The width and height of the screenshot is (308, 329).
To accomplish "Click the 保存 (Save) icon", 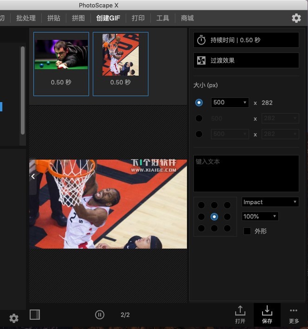I will click(267, 314).
